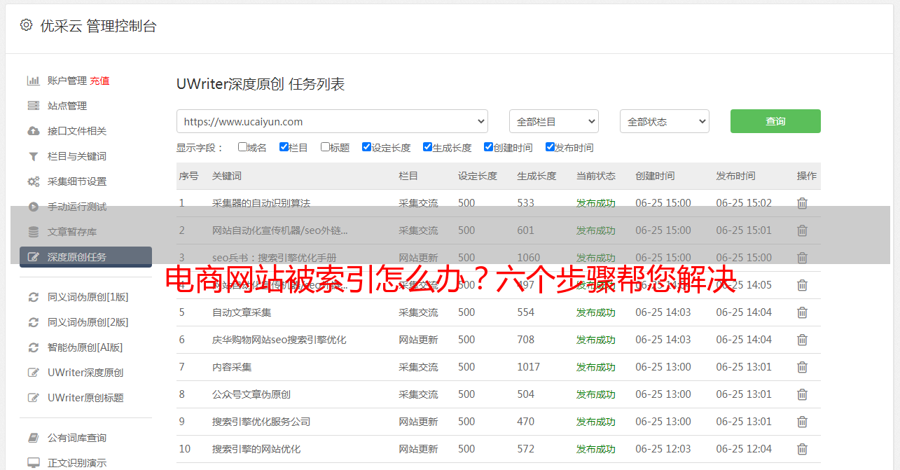The image size is (900, 470).
Task: Click the book icon for 公有词库查询
Action: (33, 438)
